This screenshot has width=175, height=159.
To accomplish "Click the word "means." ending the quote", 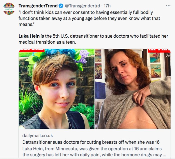I will (26, 25).
